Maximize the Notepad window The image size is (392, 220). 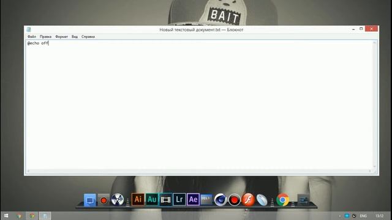(x=361, y=29)
